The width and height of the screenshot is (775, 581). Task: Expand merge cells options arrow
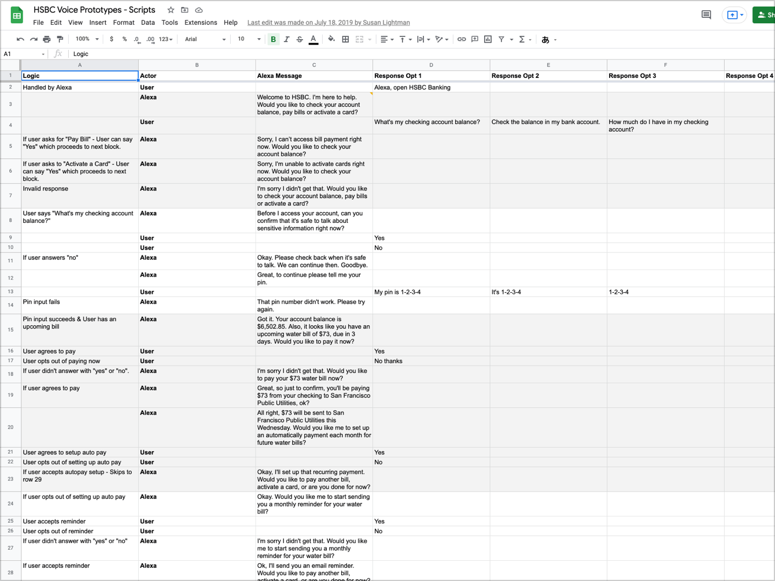point(370,40)
